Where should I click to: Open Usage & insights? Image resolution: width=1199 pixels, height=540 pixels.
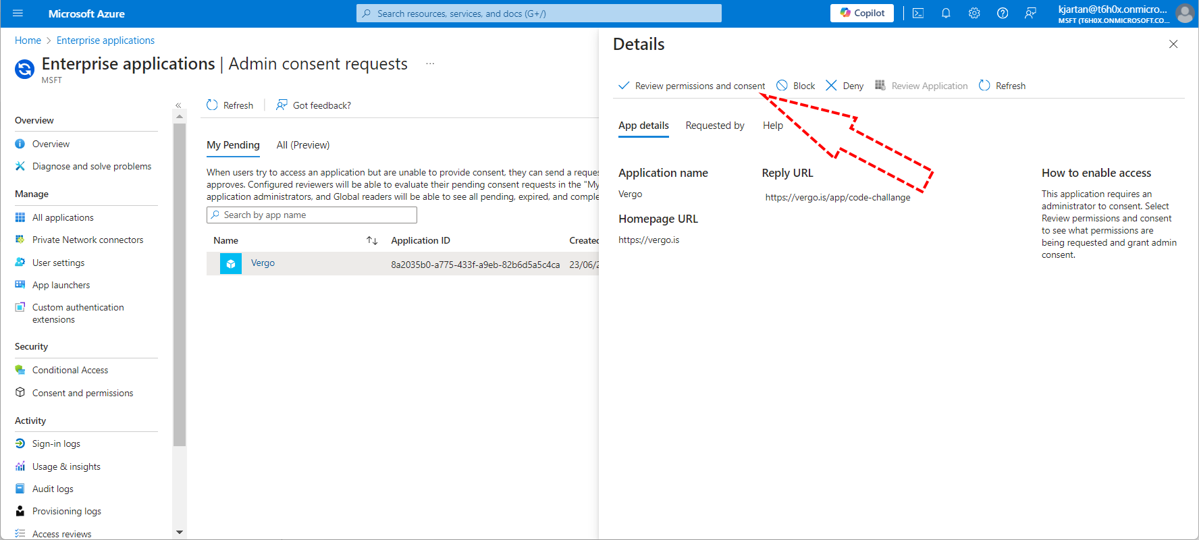click(x=66, y=466)
